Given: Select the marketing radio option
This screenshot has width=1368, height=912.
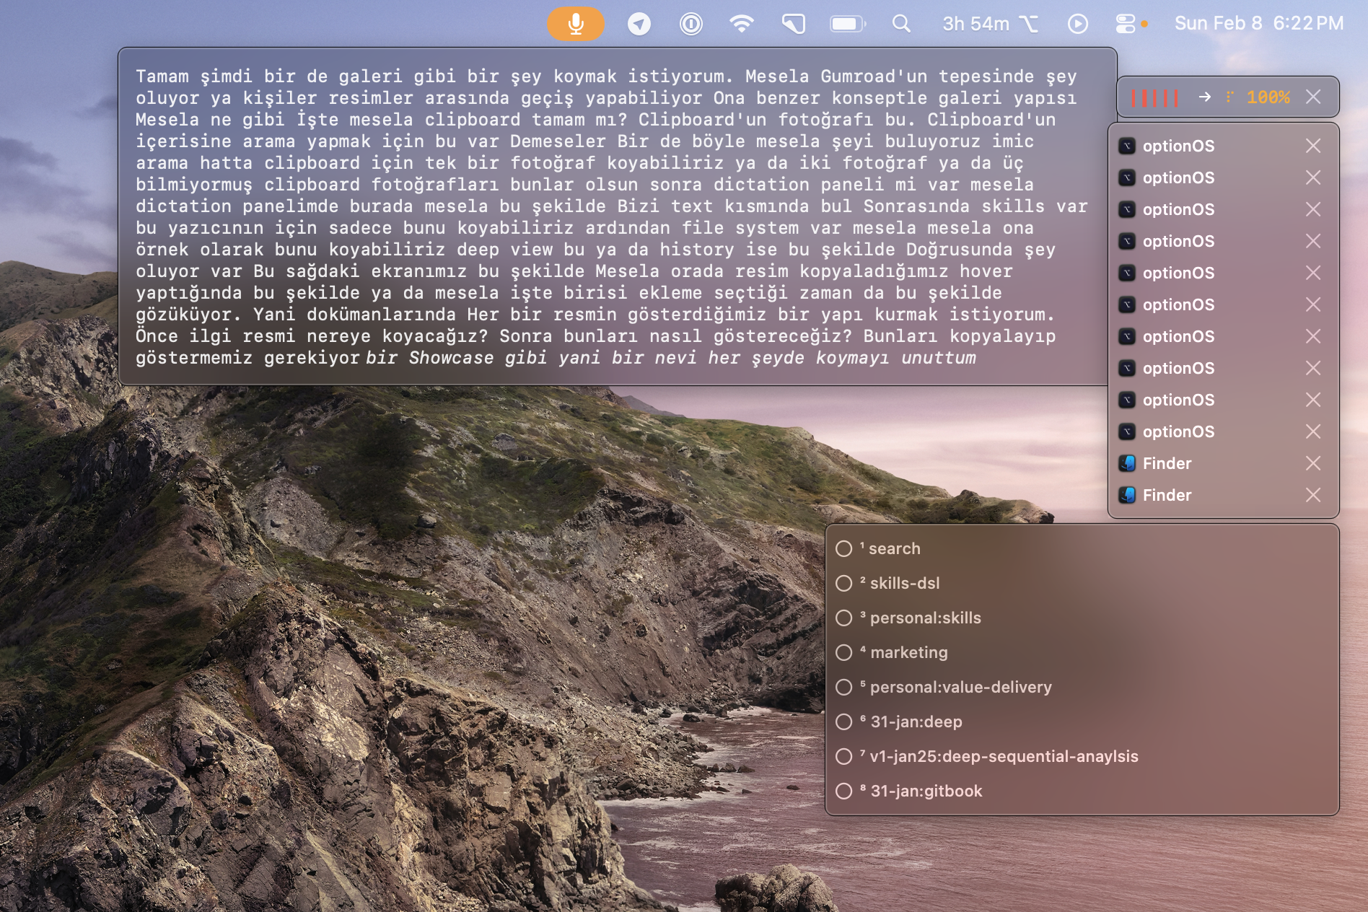Looking at the screenshot, I should [844, 652].
